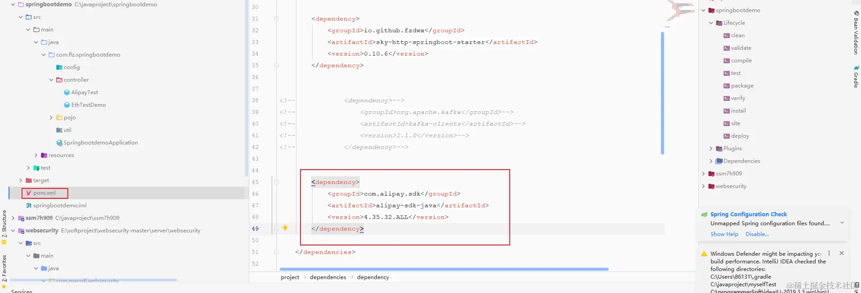
Task: Click Show Help link in notification
Action: [724, 234]
